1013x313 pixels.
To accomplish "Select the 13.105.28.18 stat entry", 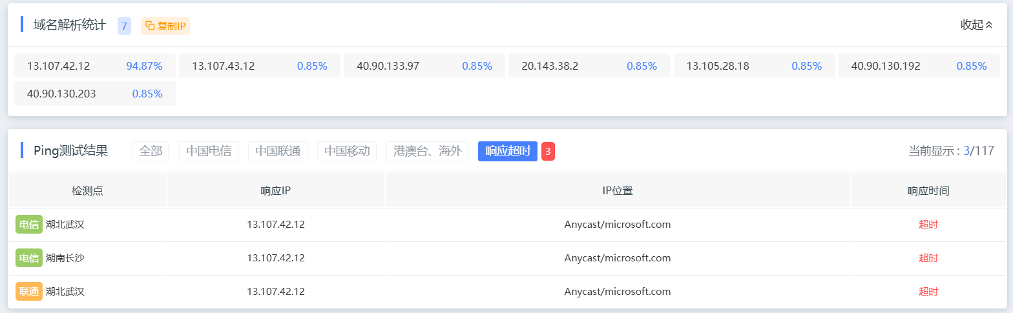I will [x=754, y=66].
